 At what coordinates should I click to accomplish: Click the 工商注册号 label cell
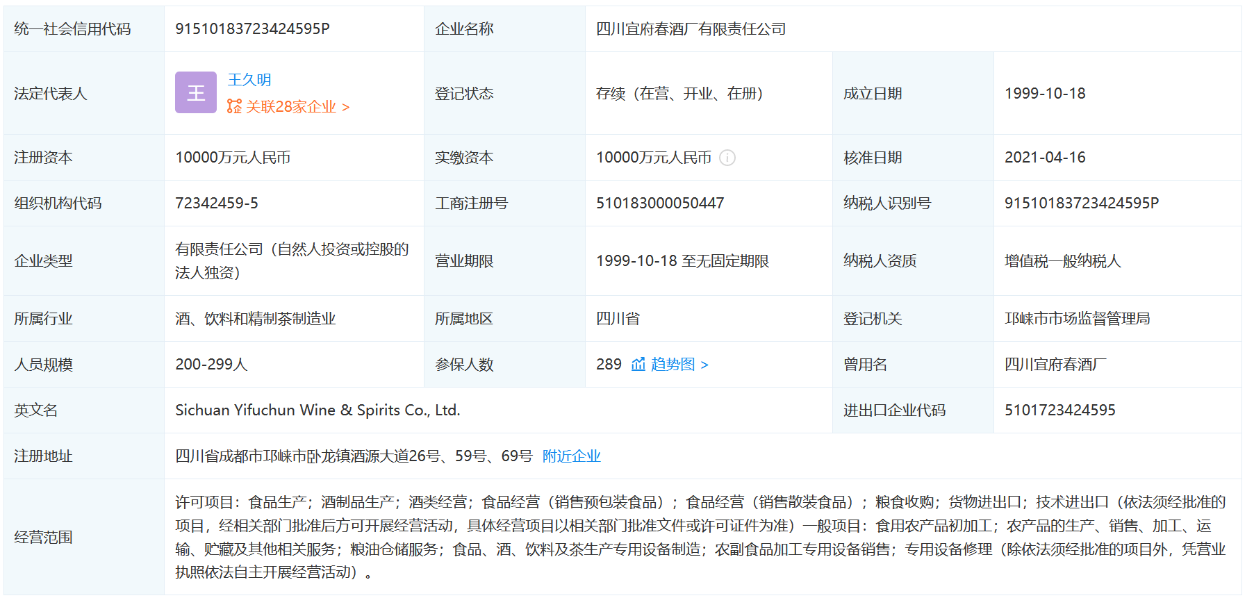(x=504, y=204)
